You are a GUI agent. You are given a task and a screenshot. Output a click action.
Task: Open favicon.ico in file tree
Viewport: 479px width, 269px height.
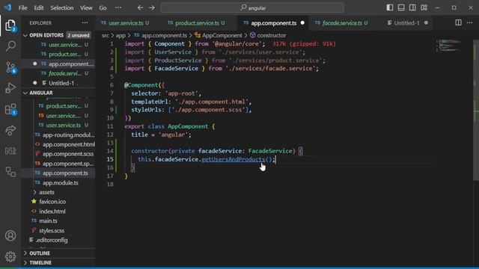52,202
